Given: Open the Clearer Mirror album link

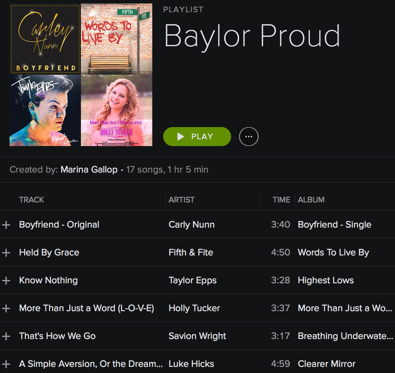Looking at the screenshot, I should 326,364.
